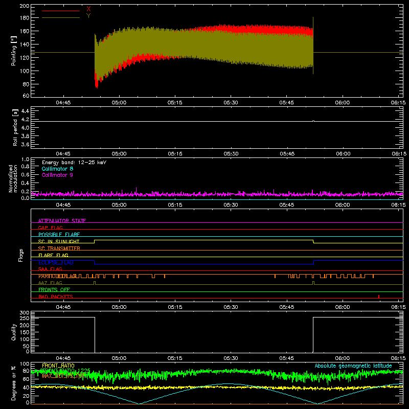Click the '1.0' tick on modulation axis

(x=25, y=160)
